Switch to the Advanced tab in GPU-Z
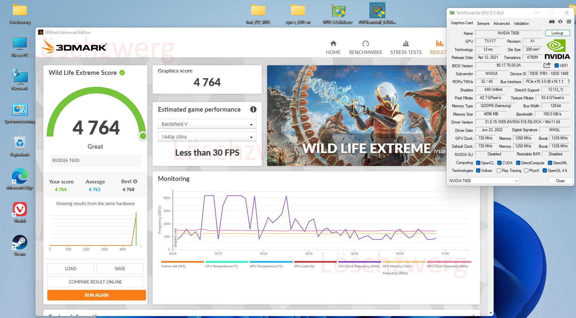The image size is (576, 318). 502,23
